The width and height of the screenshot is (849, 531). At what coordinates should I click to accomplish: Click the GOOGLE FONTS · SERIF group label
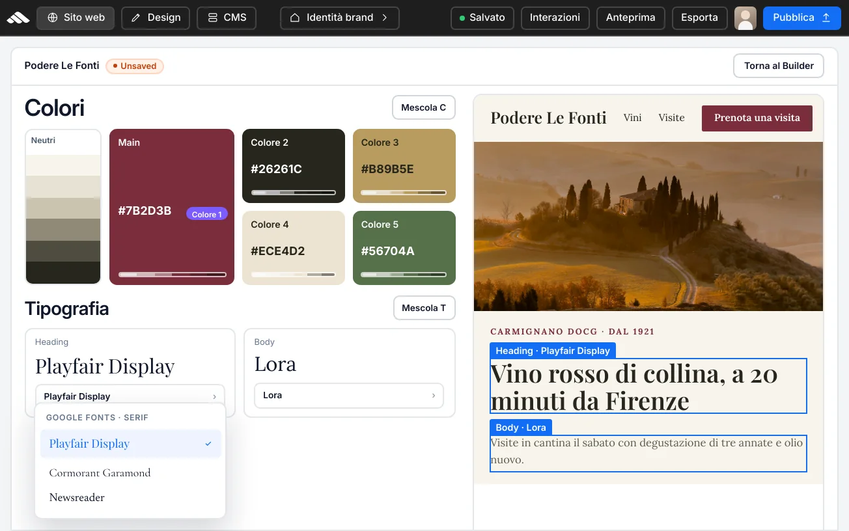click(97, 418)
